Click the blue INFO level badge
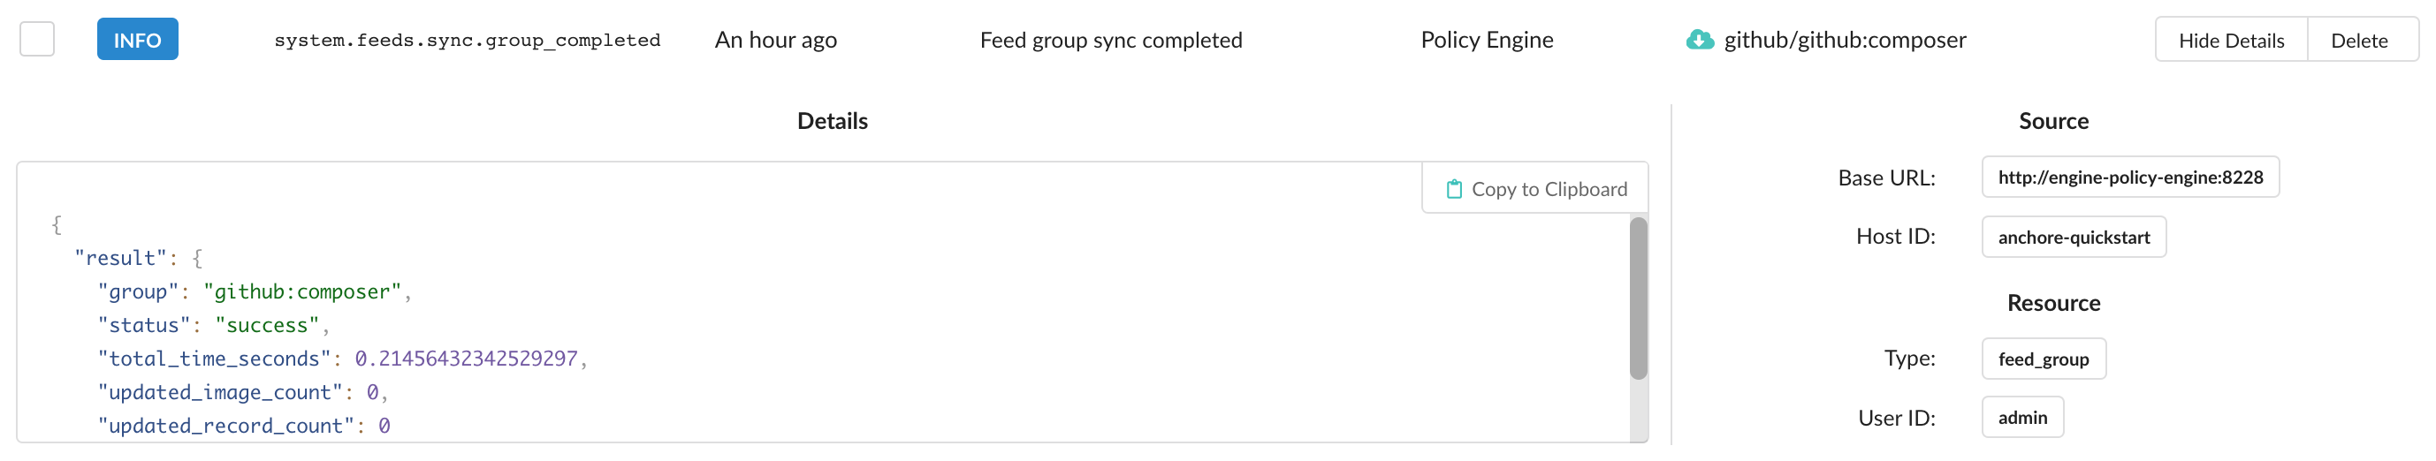Screen dimensions: 2436x461 click(137, 40)
